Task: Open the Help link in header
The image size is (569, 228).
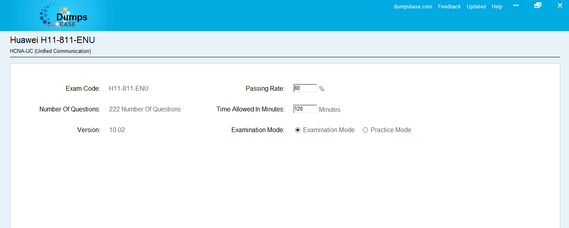Action: (x=497, y=6)
